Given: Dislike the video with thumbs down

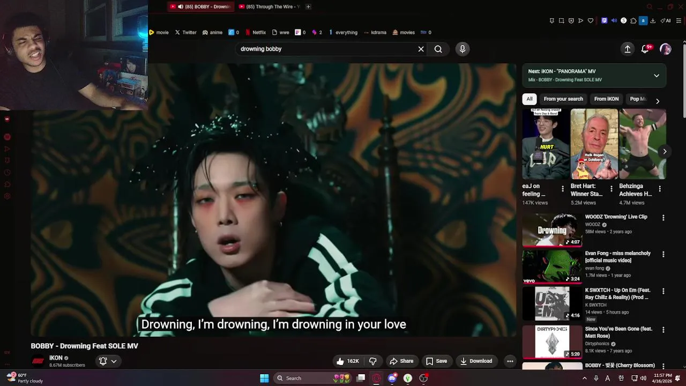Looking at the screenshot, I should pos(373,361).
